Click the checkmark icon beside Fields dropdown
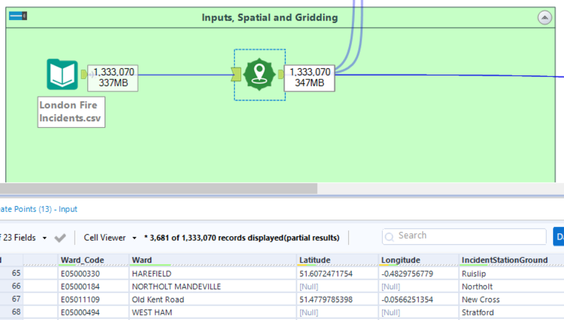Screen dimensions: 564x320 point(60,238)
